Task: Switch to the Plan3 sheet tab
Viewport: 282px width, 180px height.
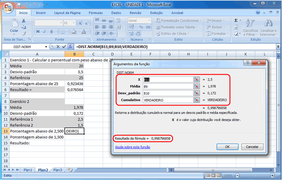Action: point(57,170)
